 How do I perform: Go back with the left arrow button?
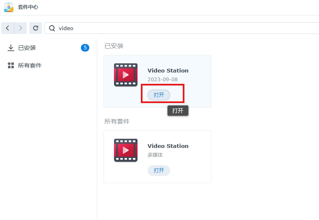(8, 28)
